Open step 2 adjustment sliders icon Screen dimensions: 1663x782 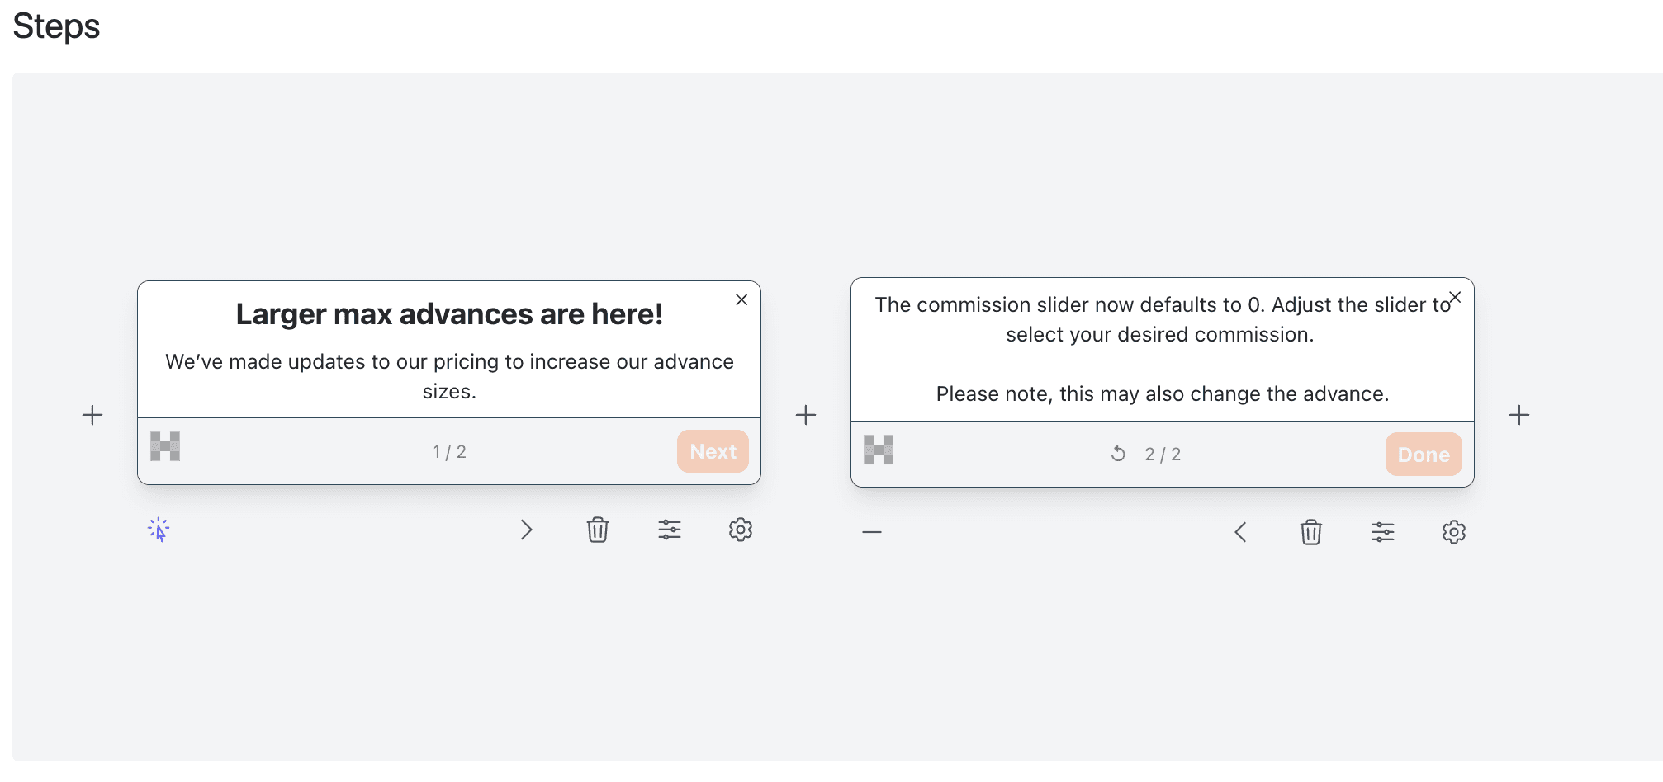[x=1383, y=532]
